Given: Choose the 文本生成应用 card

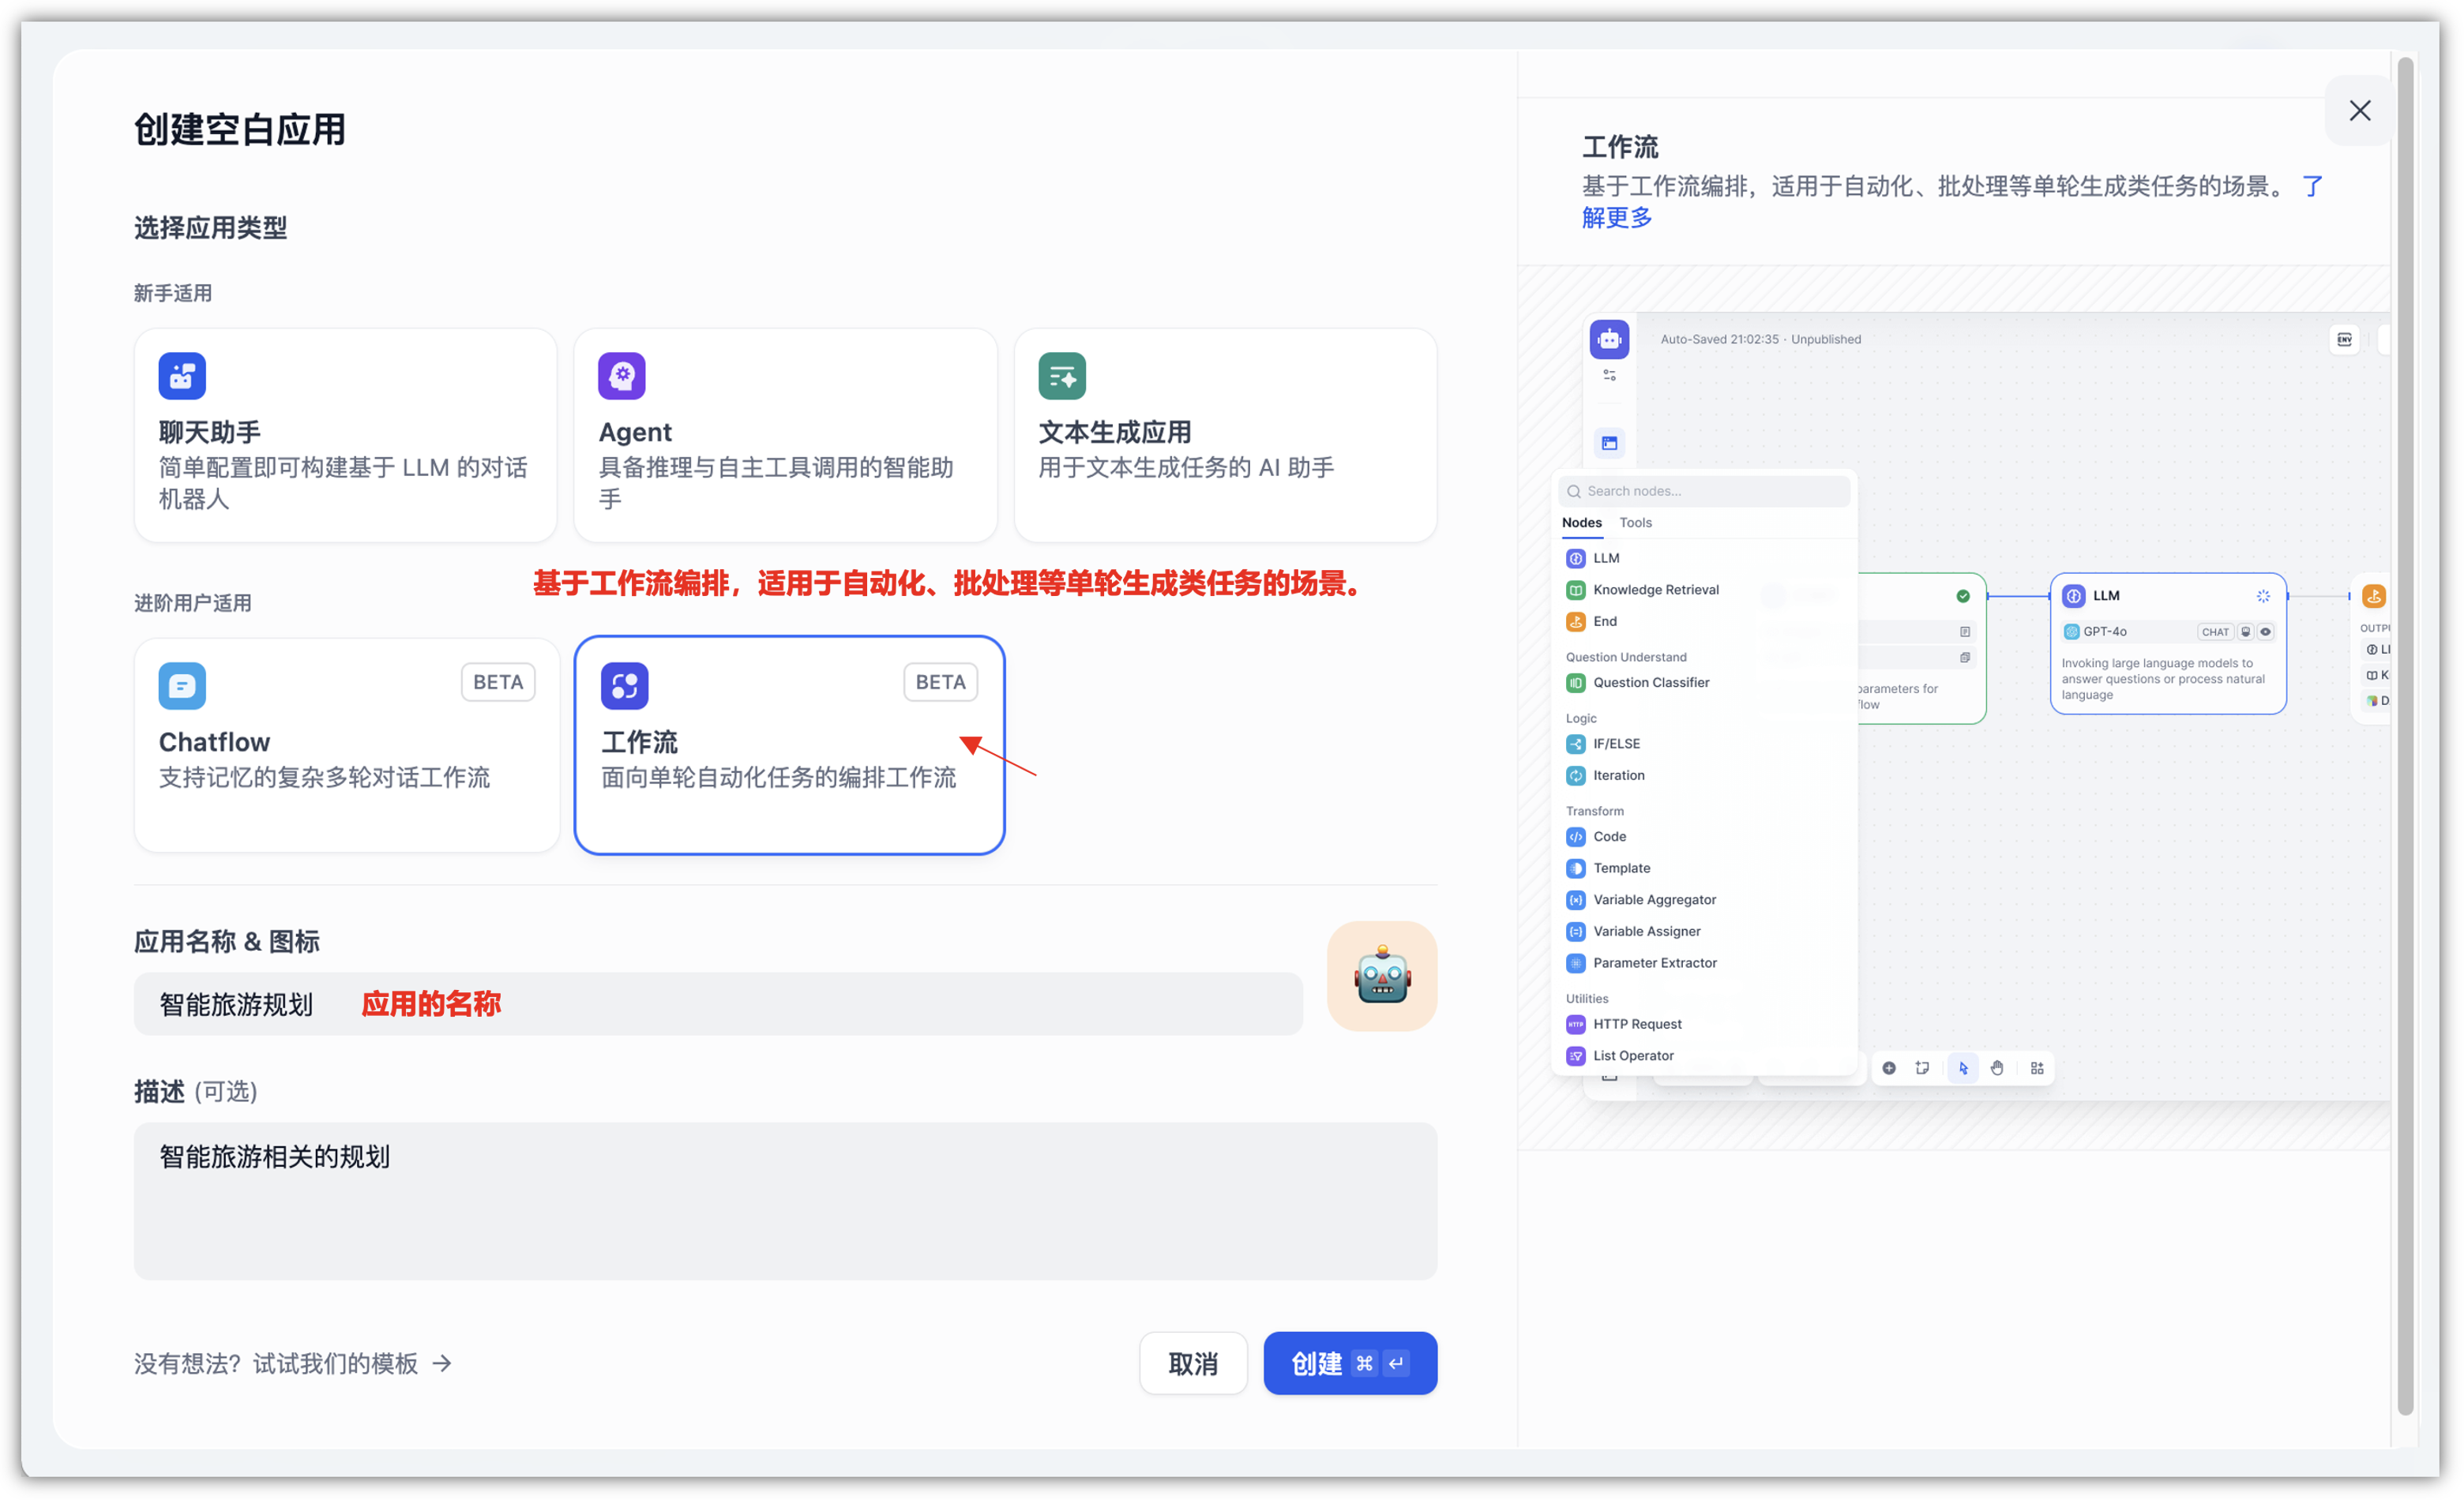Looking at the screenshot, I should [1225, 435].
